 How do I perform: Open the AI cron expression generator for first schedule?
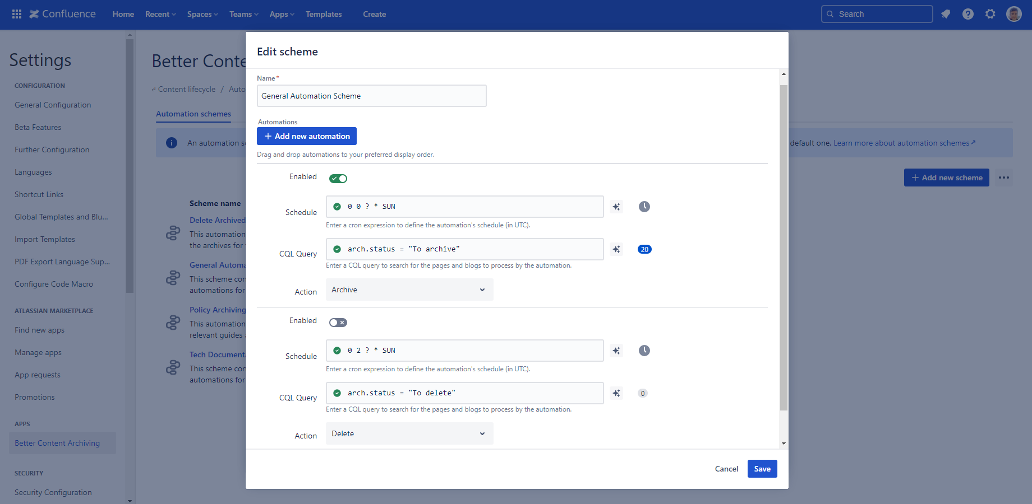pos(616,206)
